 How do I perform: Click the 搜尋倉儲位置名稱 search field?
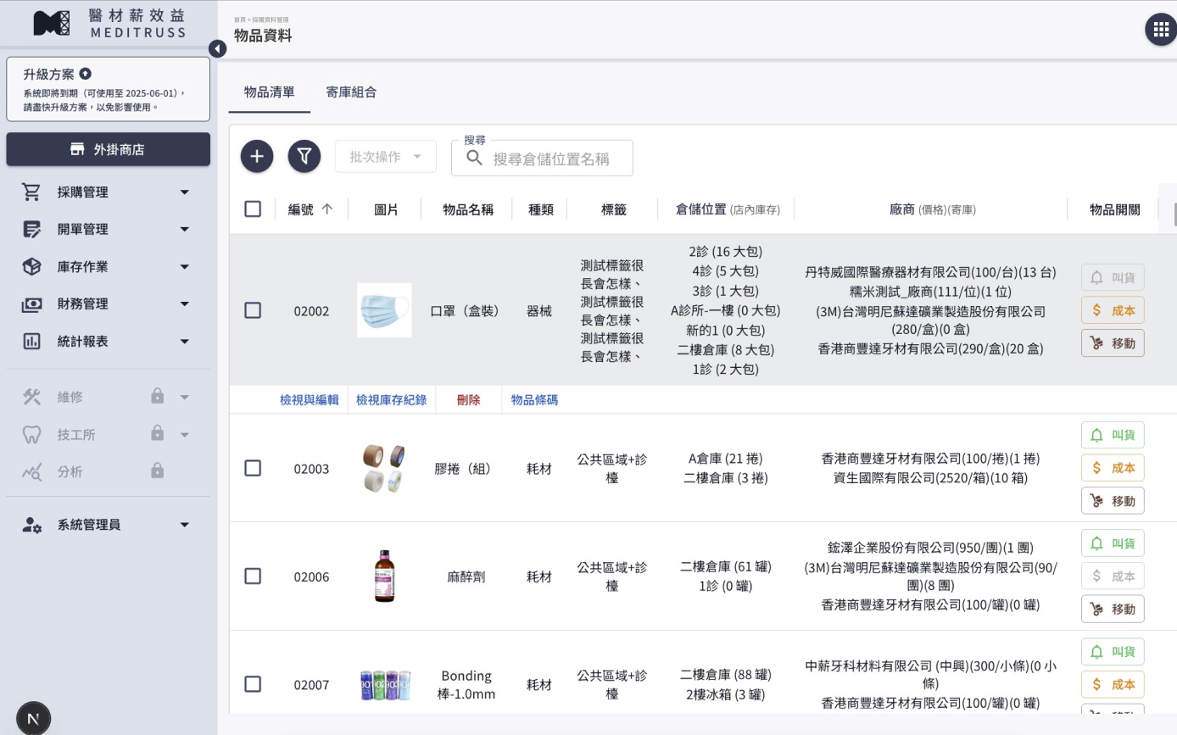551,159
